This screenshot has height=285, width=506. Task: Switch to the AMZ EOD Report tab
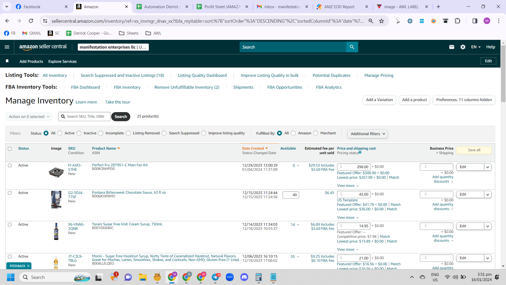[x=343, y=7]
